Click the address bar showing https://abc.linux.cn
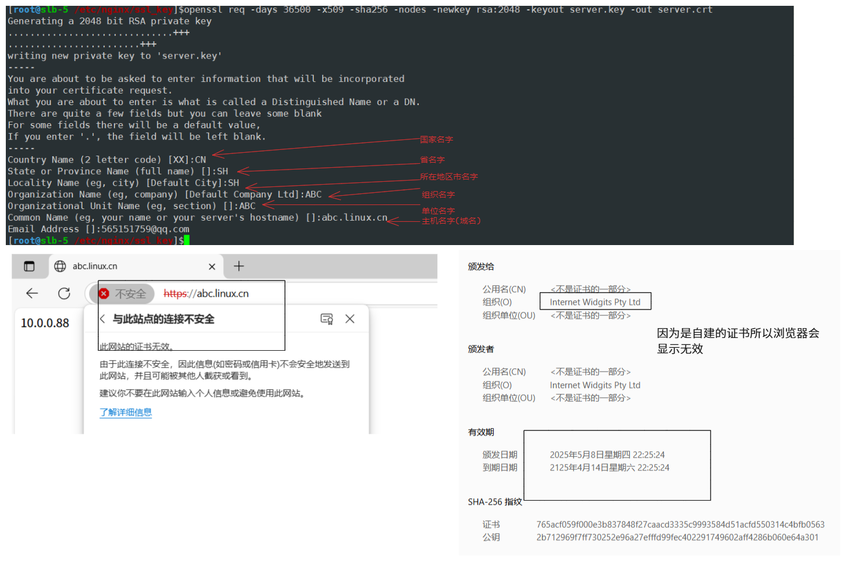The image size is (846, 561). pyautogui.click(x=206, y=294)
